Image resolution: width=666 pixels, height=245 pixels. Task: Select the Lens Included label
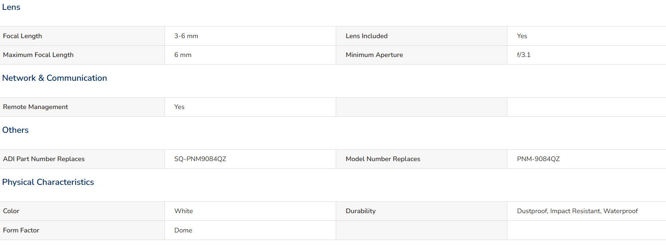[x=366, y=36]
